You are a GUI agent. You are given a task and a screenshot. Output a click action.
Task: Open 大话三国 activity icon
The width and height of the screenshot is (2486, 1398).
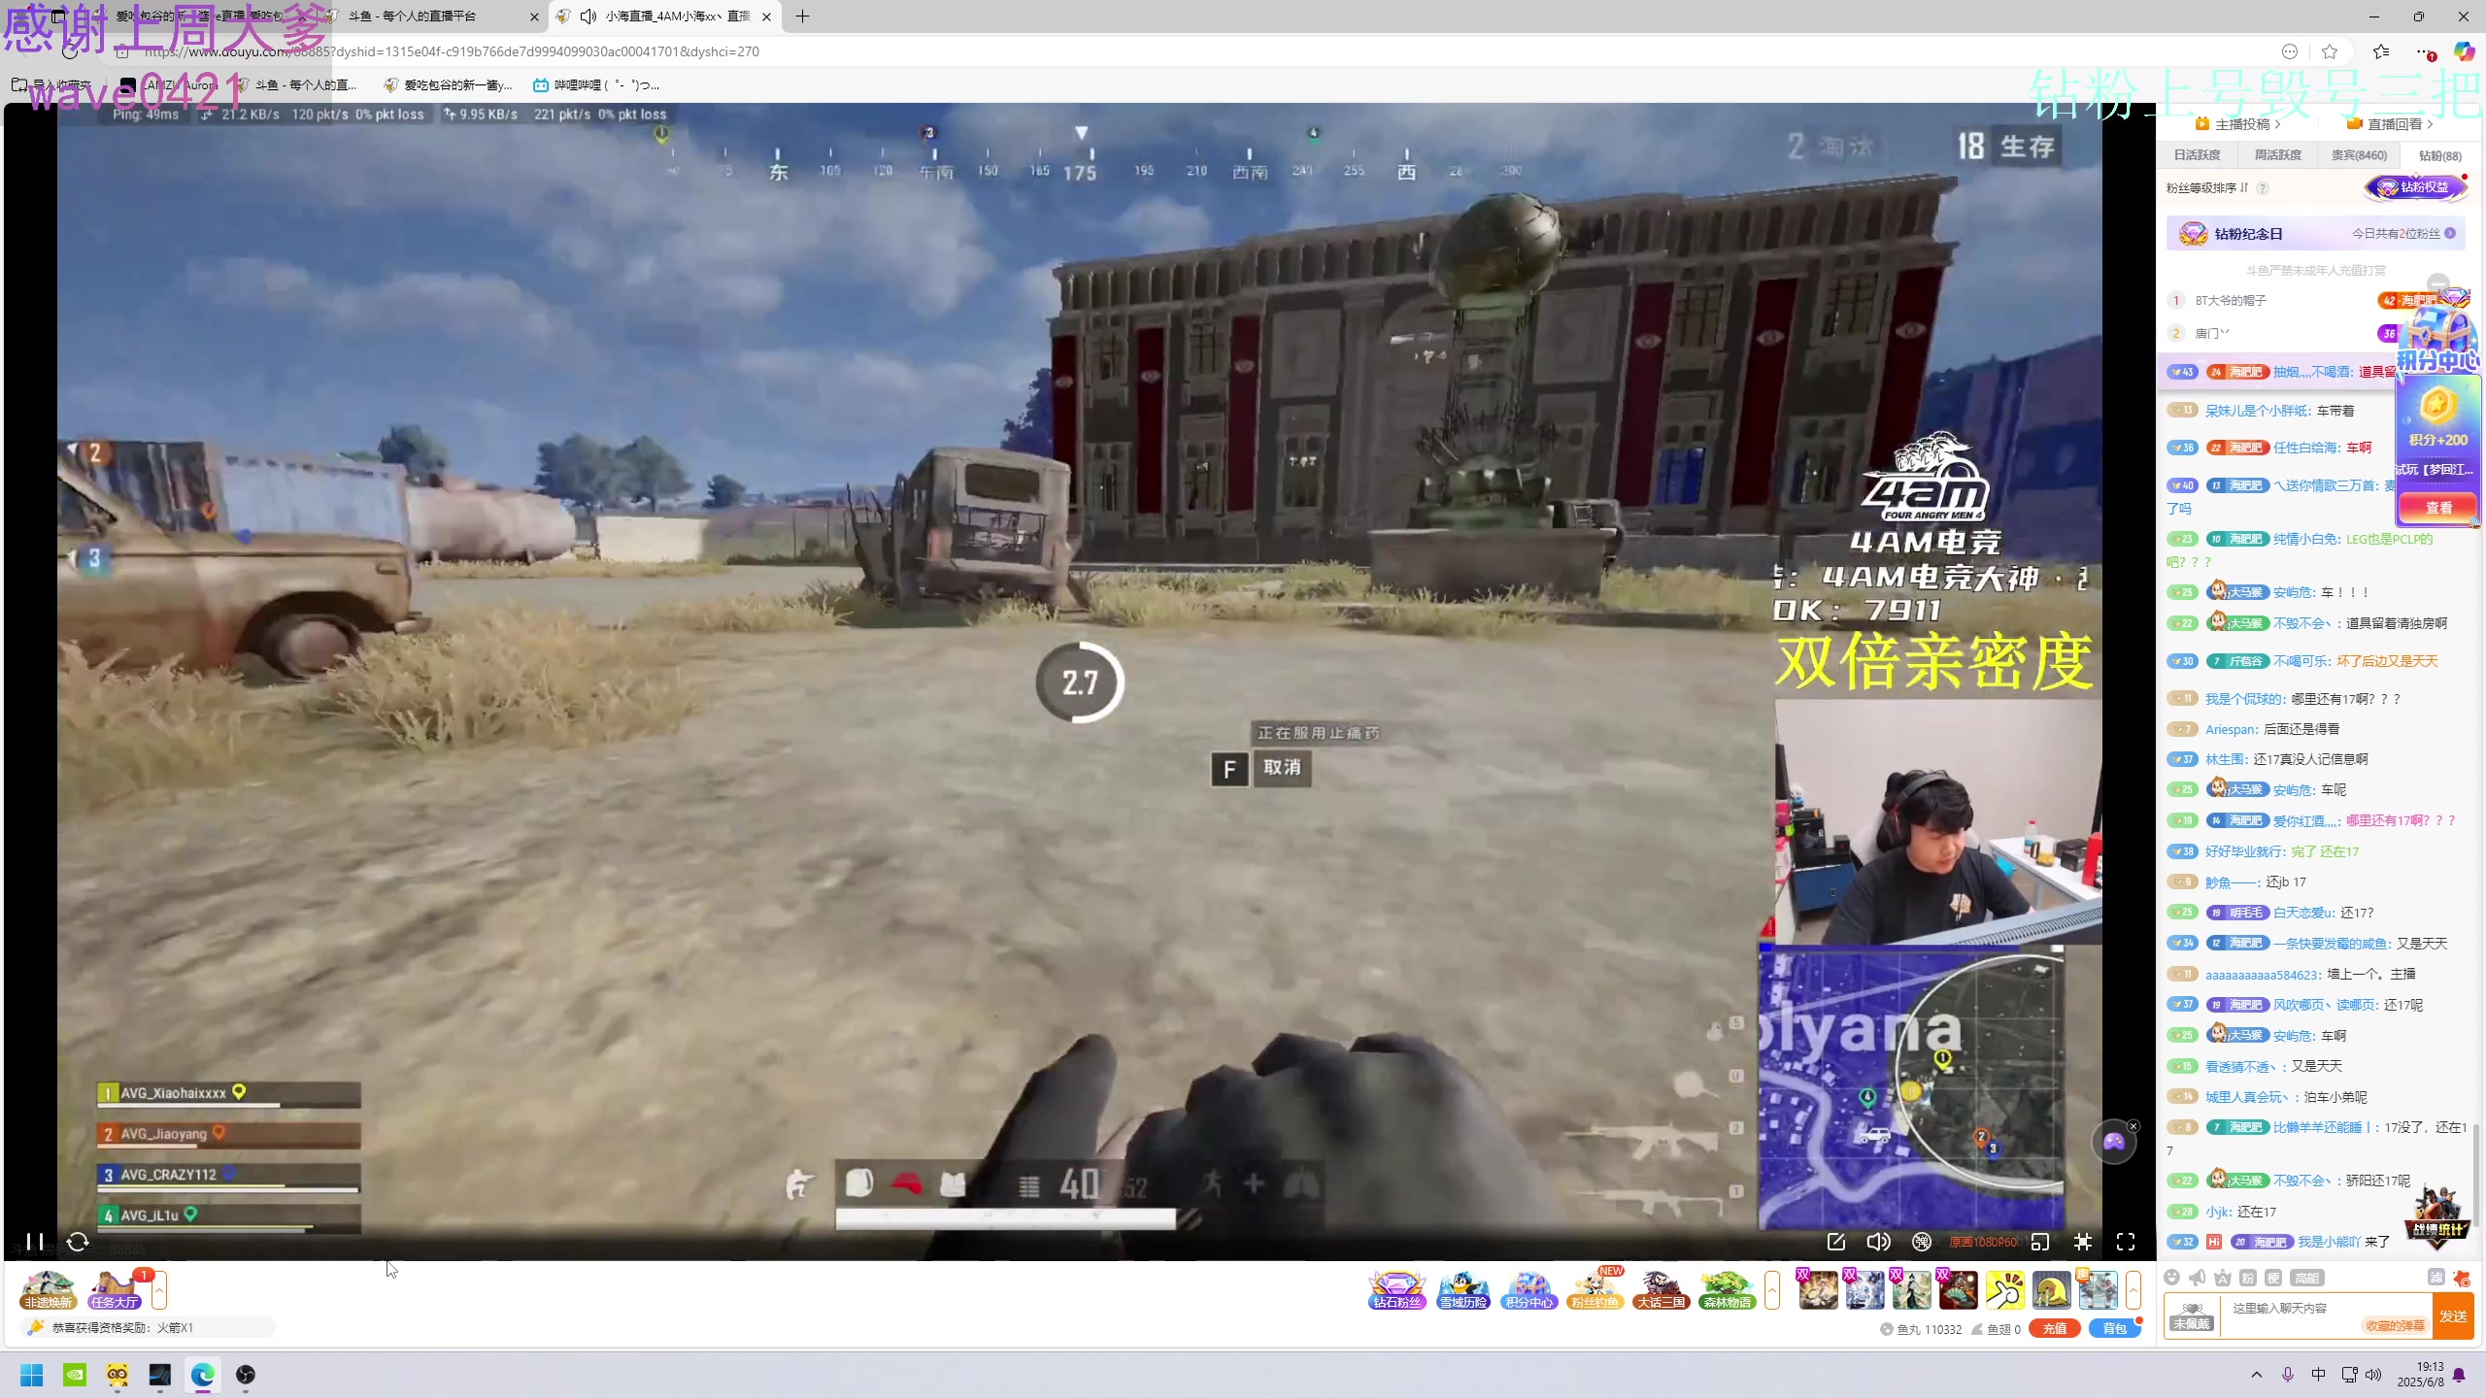pos(1662,1290)
